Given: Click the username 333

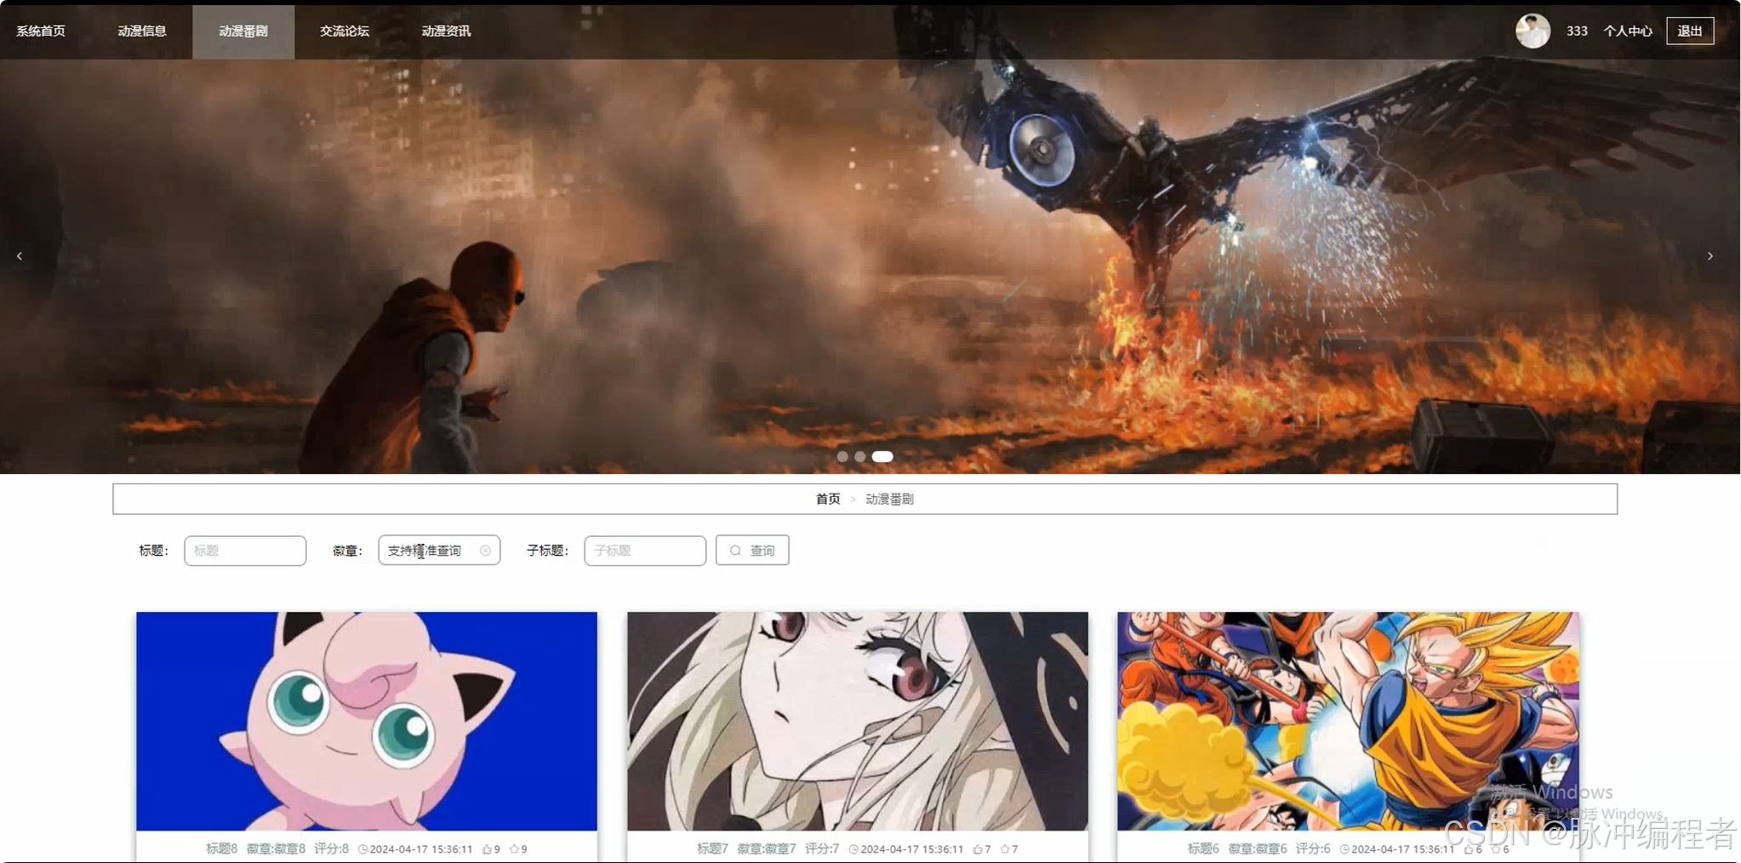Looking at the screenshot, I should (1577, 31).
